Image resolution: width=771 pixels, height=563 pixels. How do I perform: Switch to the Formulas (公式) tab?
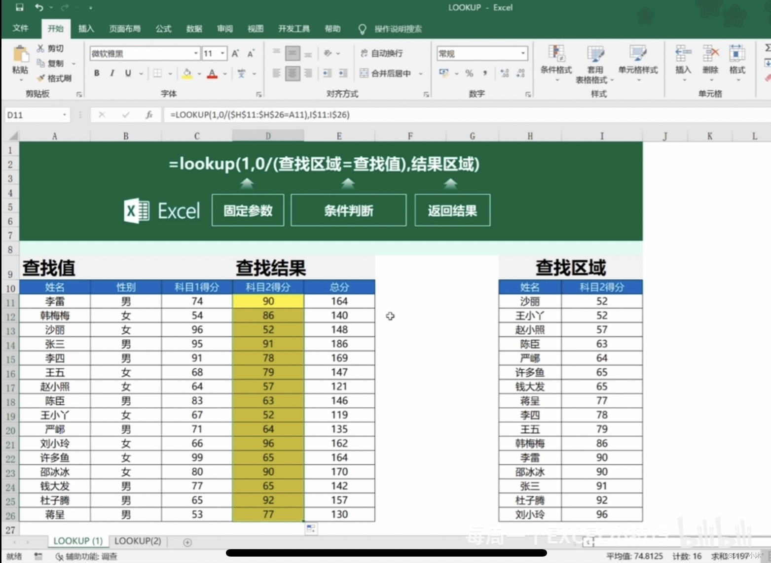pos(163,29)
